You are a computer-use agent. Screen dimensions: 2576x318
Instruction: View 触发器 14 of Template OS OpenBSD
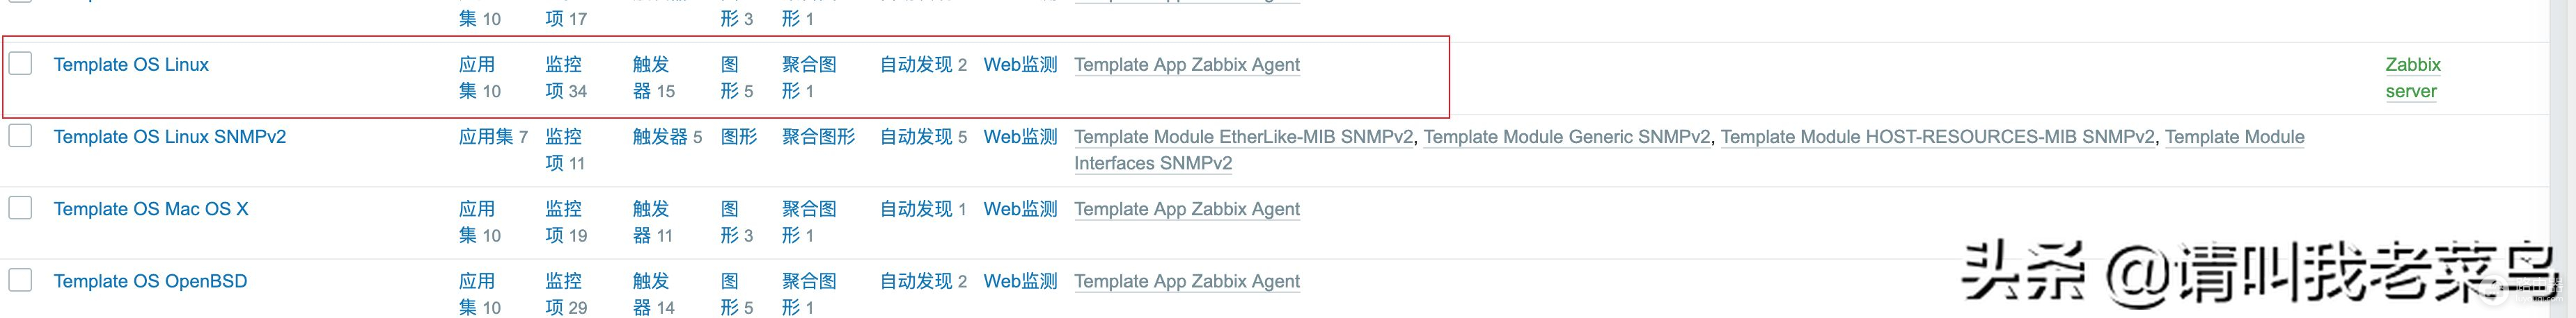(653, 294)
